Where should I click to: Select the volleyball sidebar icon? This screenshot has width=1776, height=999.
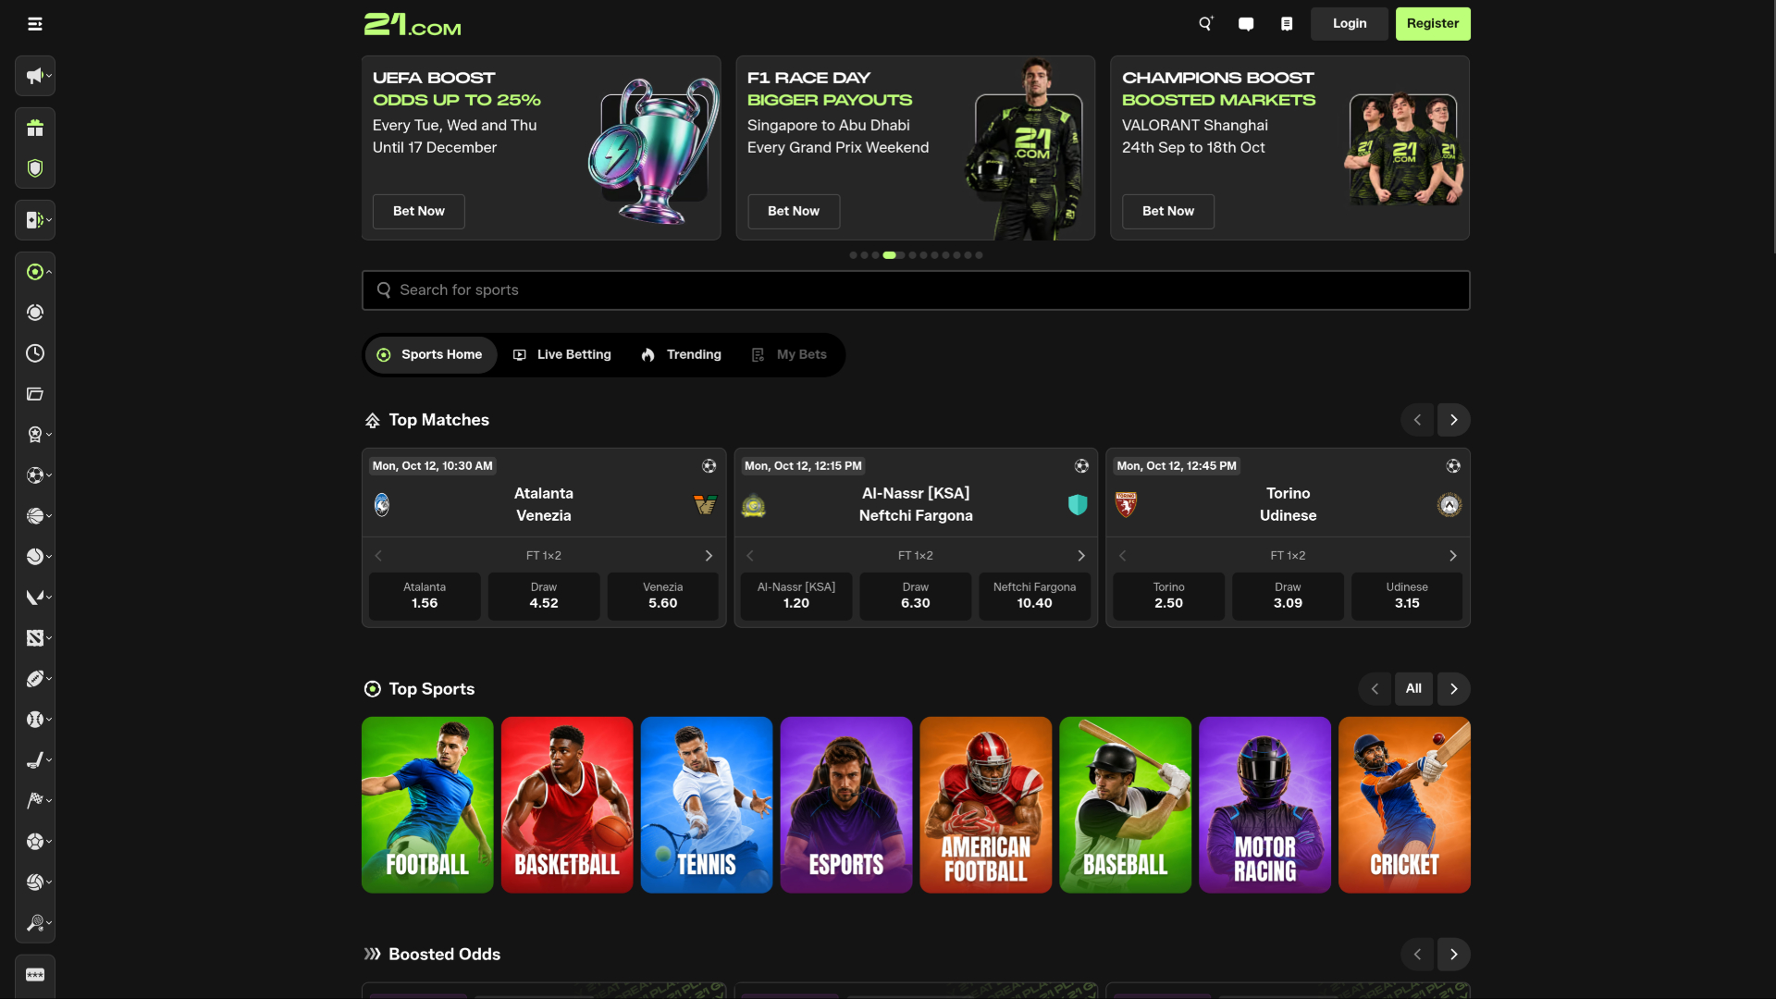coord(35,882)
